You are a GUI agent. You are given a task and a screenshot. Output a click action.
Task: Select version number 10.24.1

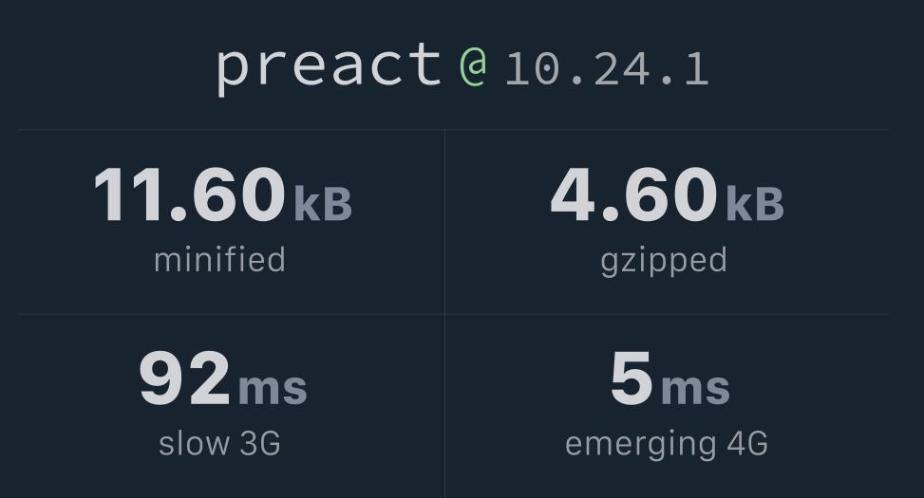coord(607,69)
